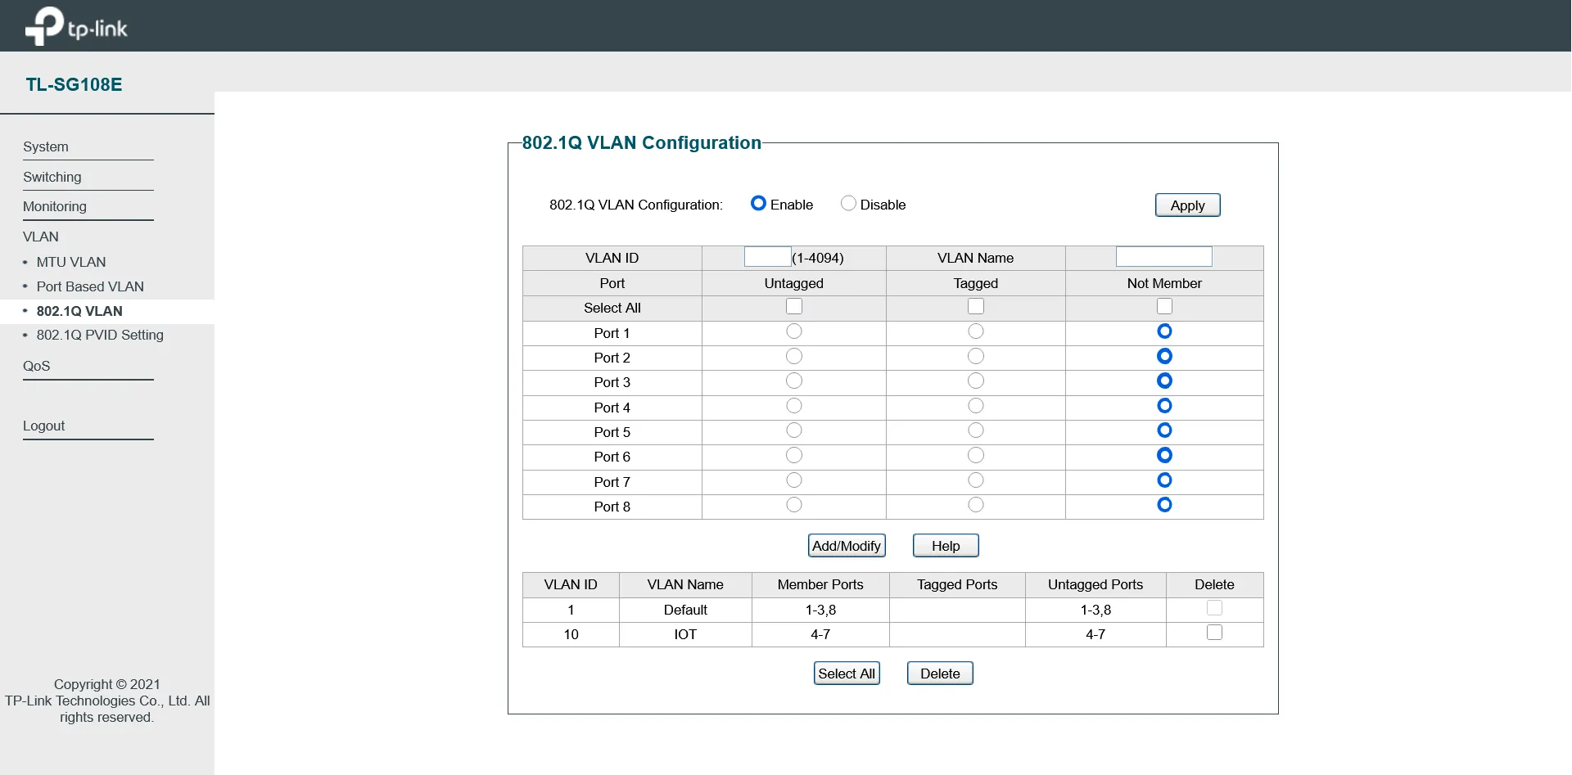
Task: Open the Switching menu
Action: tap(52, 177)
